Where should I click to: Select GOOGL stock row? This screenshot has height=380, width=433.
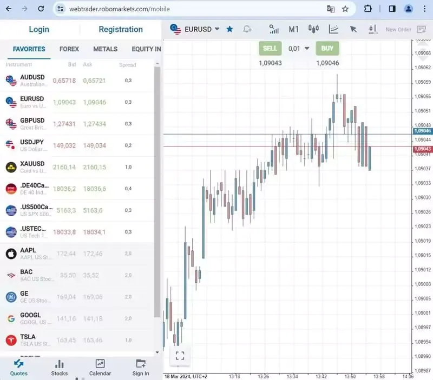click(x=77, y=319)
